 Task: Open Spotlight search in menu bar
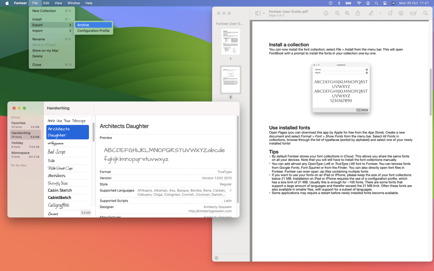376,3
